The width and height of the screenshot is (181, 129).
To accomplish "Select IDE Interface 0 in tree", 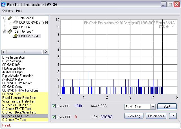I will [x=24, y=18].
